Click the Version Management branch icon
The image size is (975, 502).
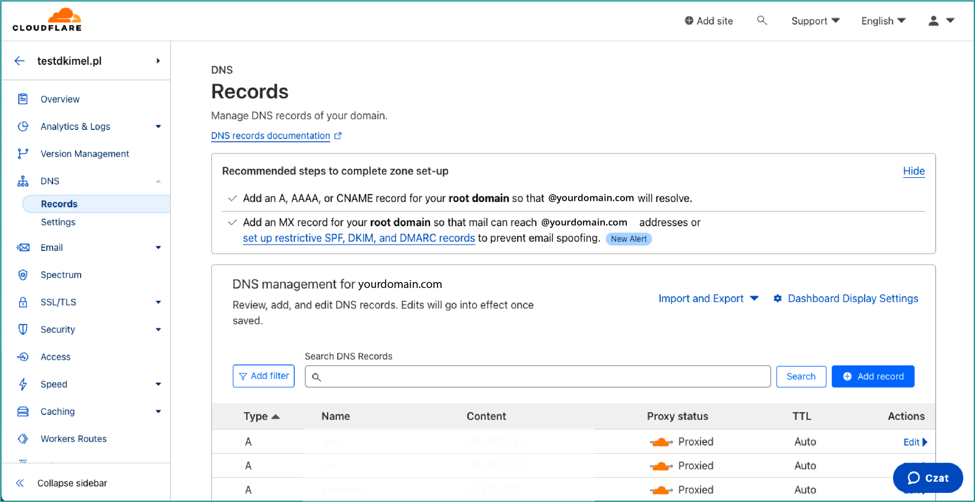coord(23,154)
